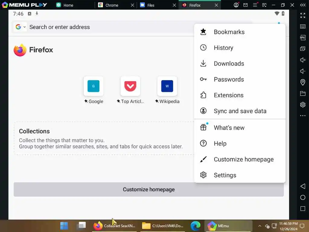Toggle MEmu fullscreen icon
Image resolution: width=309 pixels, height=232 pixels.
pyautogui.click(x=303, y=15)
